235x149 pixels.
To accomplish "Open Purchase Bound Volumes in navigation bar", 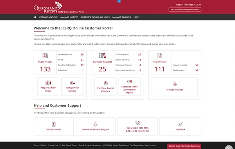I will (x=95, y=17).
